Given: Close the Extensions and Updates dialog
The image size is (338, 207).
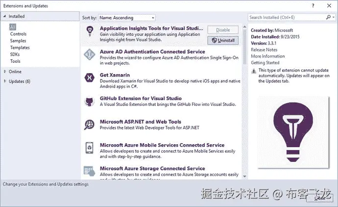Looking at the screenshot, I should pyautogui.click(x=329, y=5).
